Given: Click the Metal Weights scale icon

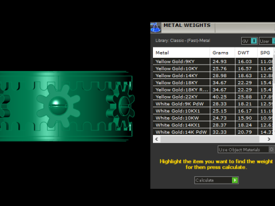Looking at the screenshot, I should 155,27.
